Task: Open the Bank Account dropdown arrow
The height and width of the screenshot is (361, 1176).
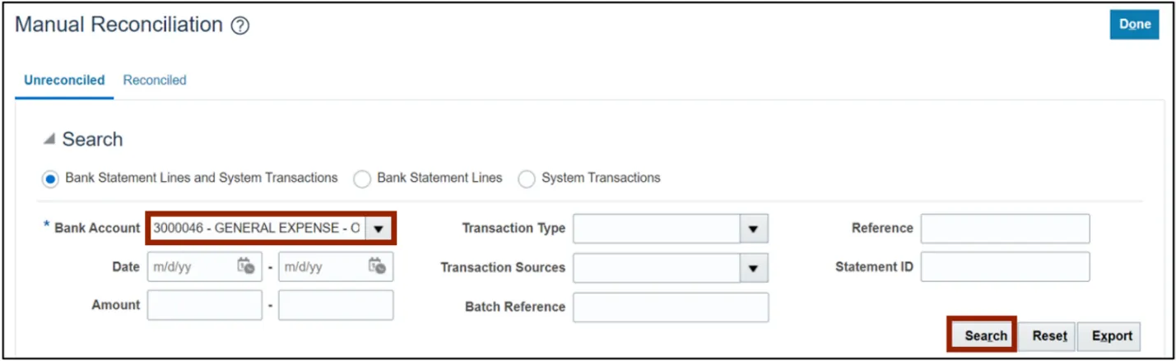Action: (378, 229)
